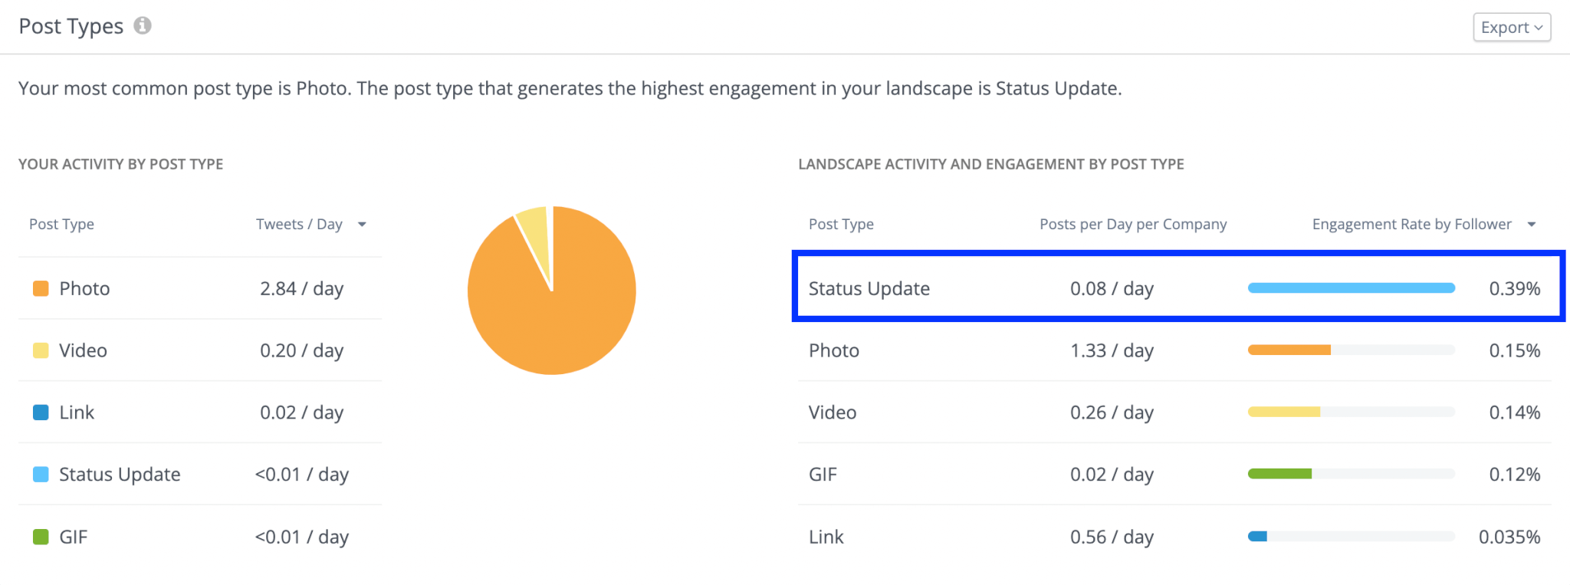
Task: Click the light blue Status Update swatch
Action: coord(41,475)
